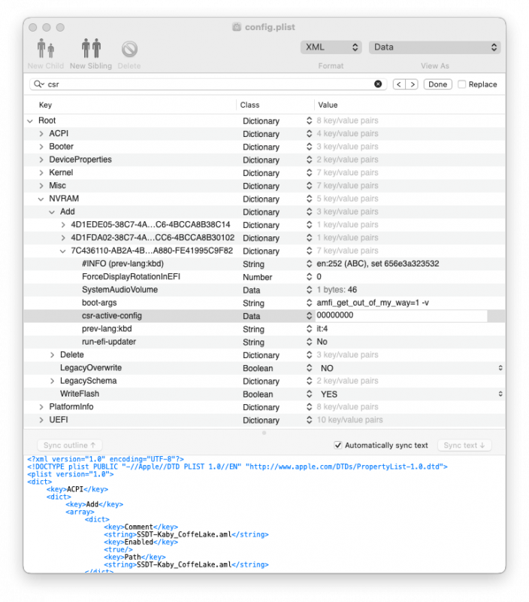Click the Value column header
The image size is (529, 602).
point(328,105)
